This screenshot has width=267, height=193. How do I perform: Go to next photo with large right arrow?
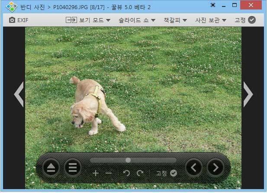coord(248,94)
